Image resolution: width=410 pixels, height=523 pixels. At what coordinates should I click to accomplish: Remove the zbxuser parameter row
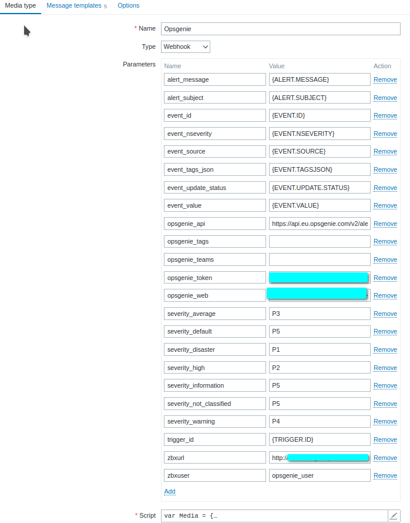pyautogui.click(x=385, y=475)
